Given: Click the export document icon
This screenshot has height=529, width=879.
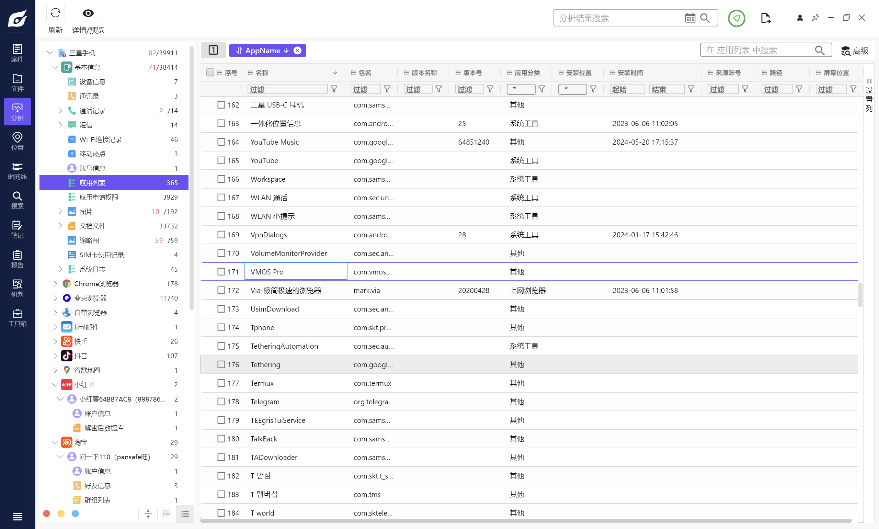Looking at the screenshot, I should [x=765, y=18].
